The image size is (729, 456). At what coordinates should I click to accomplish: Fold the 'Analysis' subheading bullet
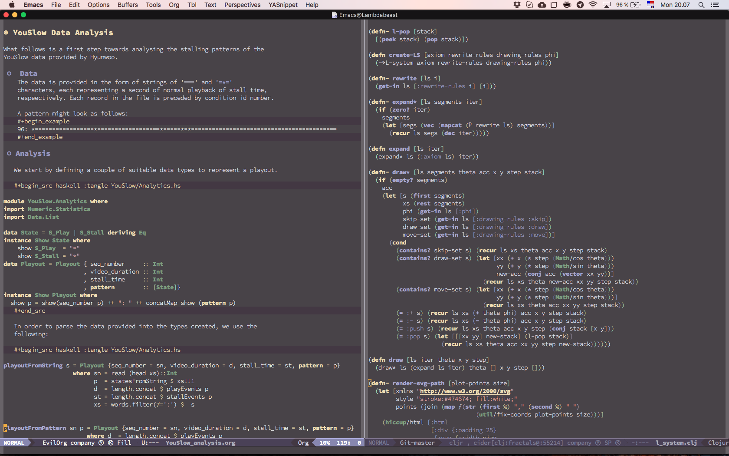pos(9,153)
